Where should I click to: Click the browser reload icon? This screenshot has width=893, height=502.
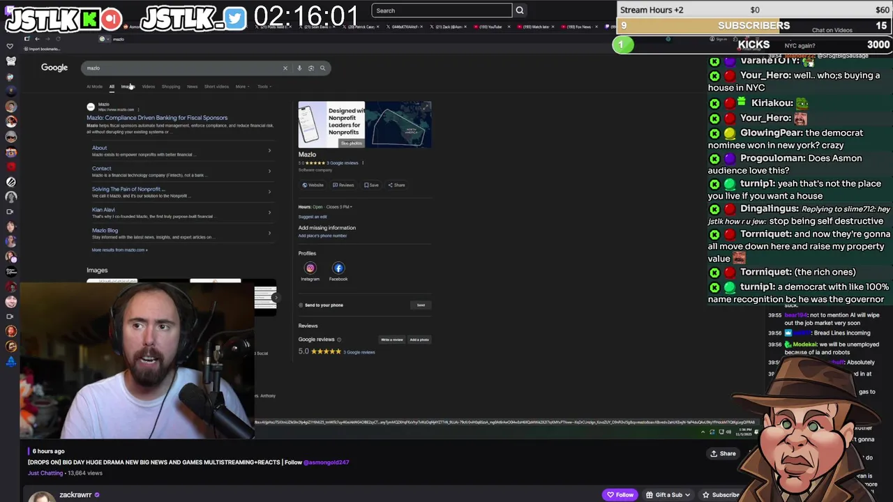pos(57,39)
